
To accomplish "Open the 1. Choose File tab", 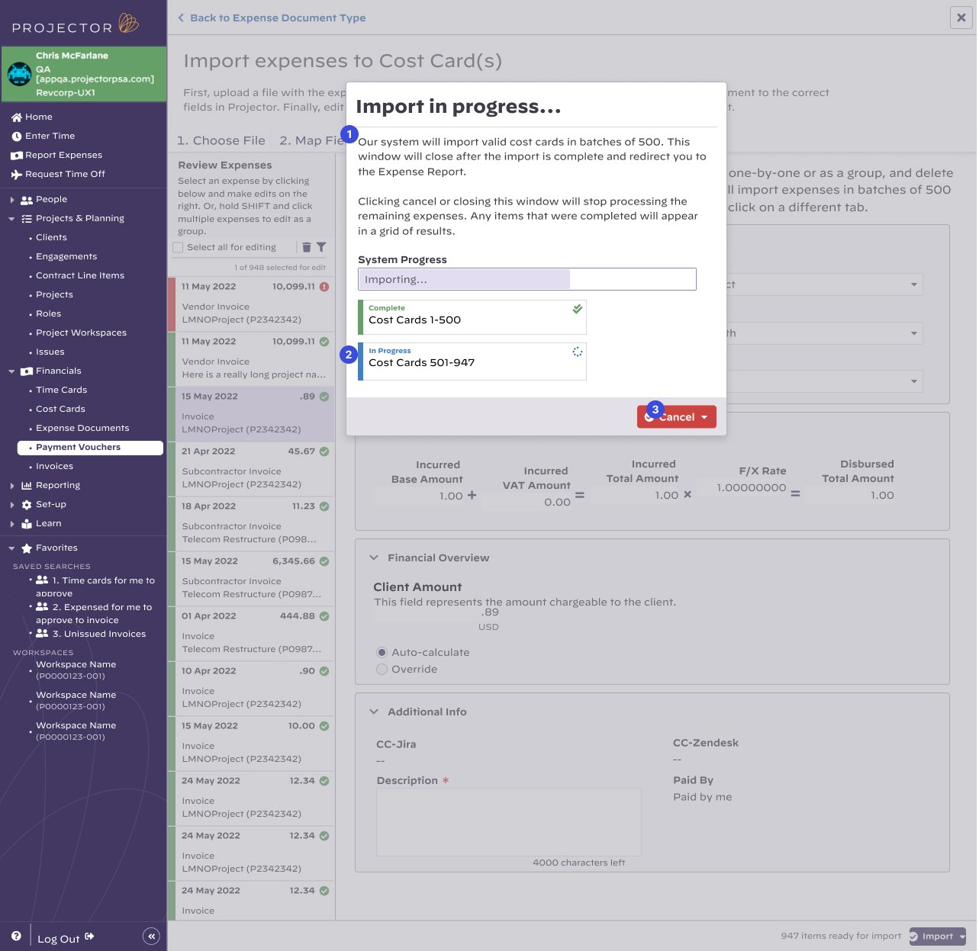I will click(221, 140).
